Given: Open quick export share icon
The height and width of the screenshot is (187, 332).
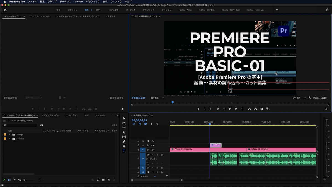Looking at the screenshot, I should point(328,10).
